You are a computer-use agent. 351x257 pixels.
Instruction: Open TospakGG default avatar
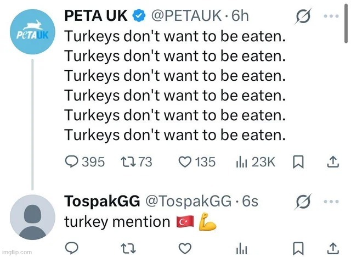tap(33, 216)
